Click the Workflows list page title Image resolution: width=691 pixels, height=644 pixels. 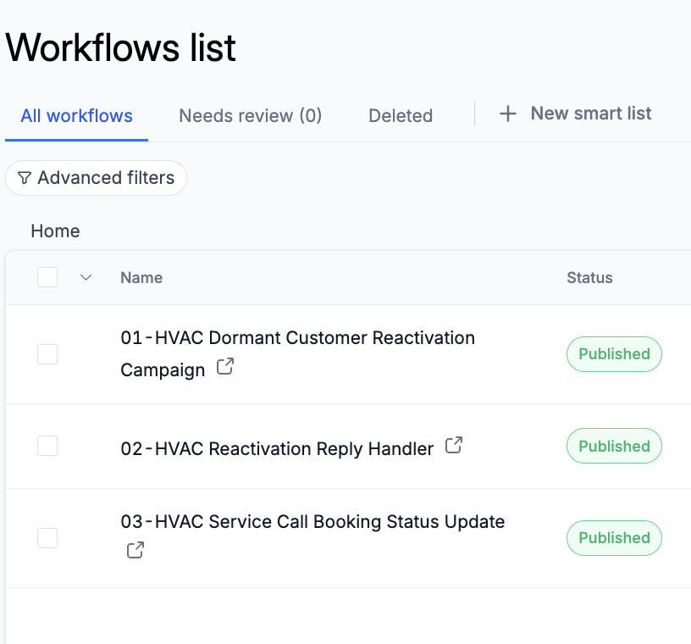(x=121, y=47)
